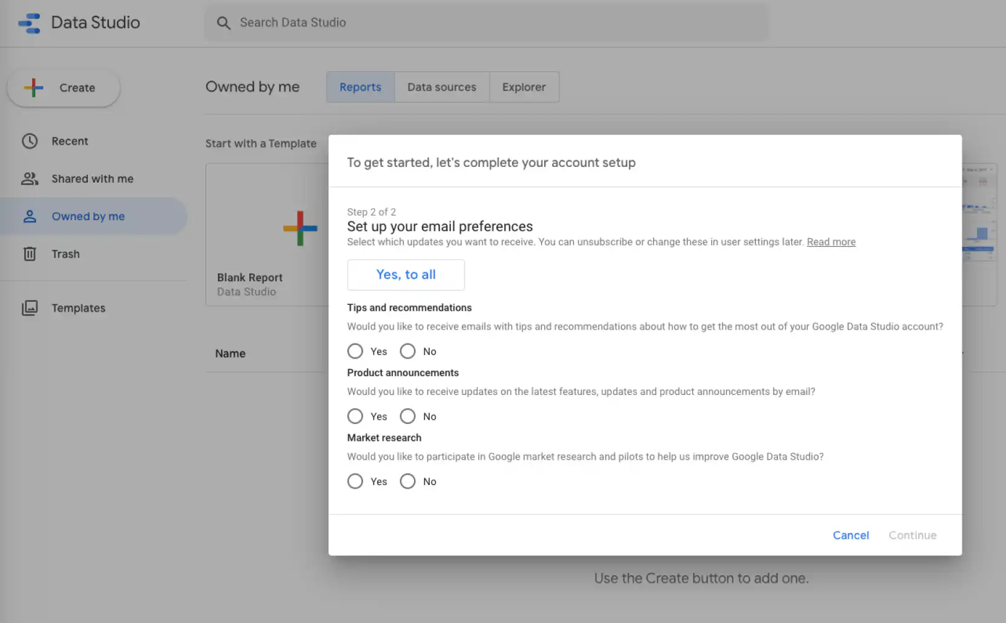Select No for Market research
The width and height of the screenshot is (1006, 623).
408,481
